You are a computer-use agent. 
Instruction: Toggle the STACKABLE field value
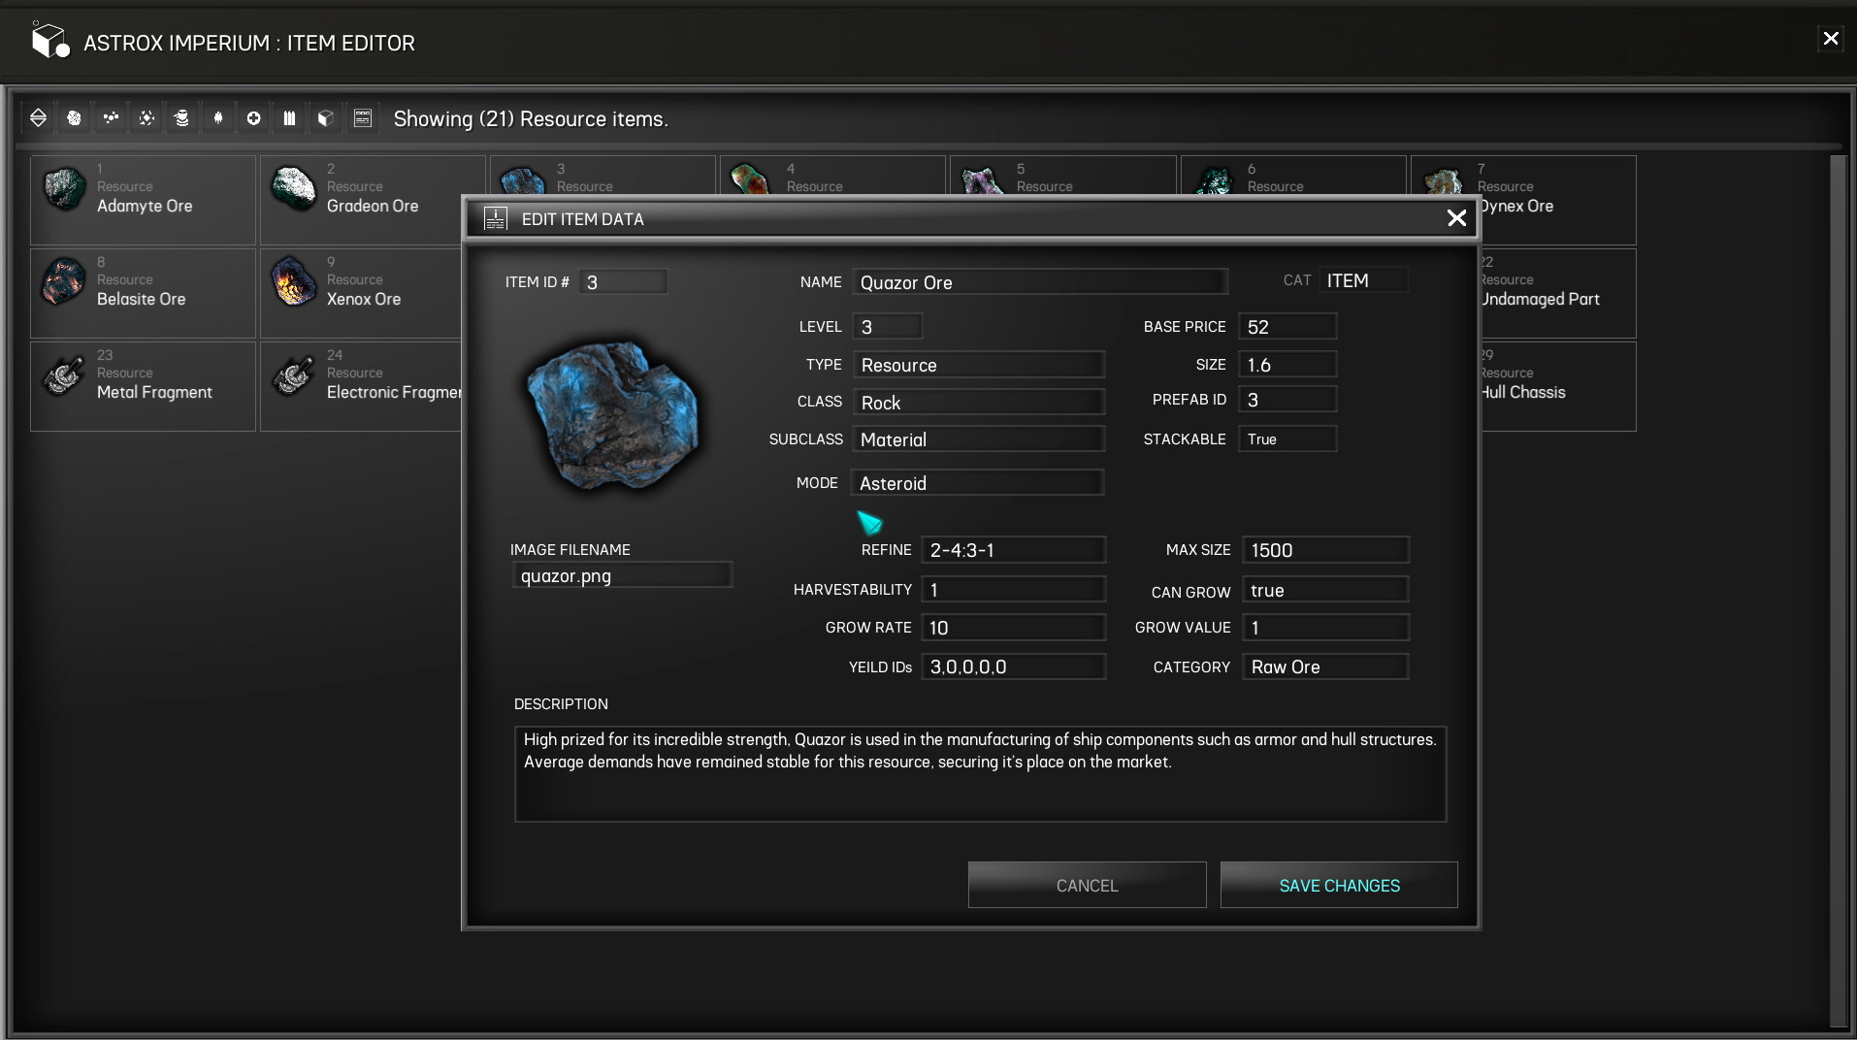pos(1287,439)
